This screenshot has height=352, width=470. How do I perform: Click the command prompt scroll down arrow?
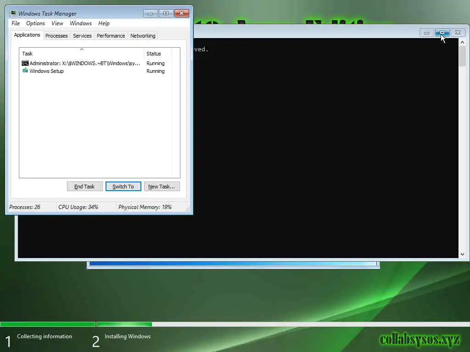coord(463,254)
